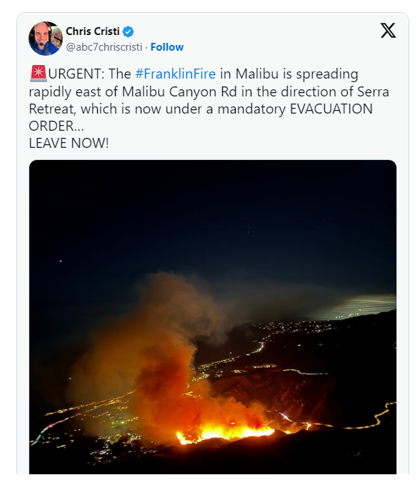Click the word "URGENT" in the tweet
The width and height of the screenshot is (420, 480).
tap(73, 74)
